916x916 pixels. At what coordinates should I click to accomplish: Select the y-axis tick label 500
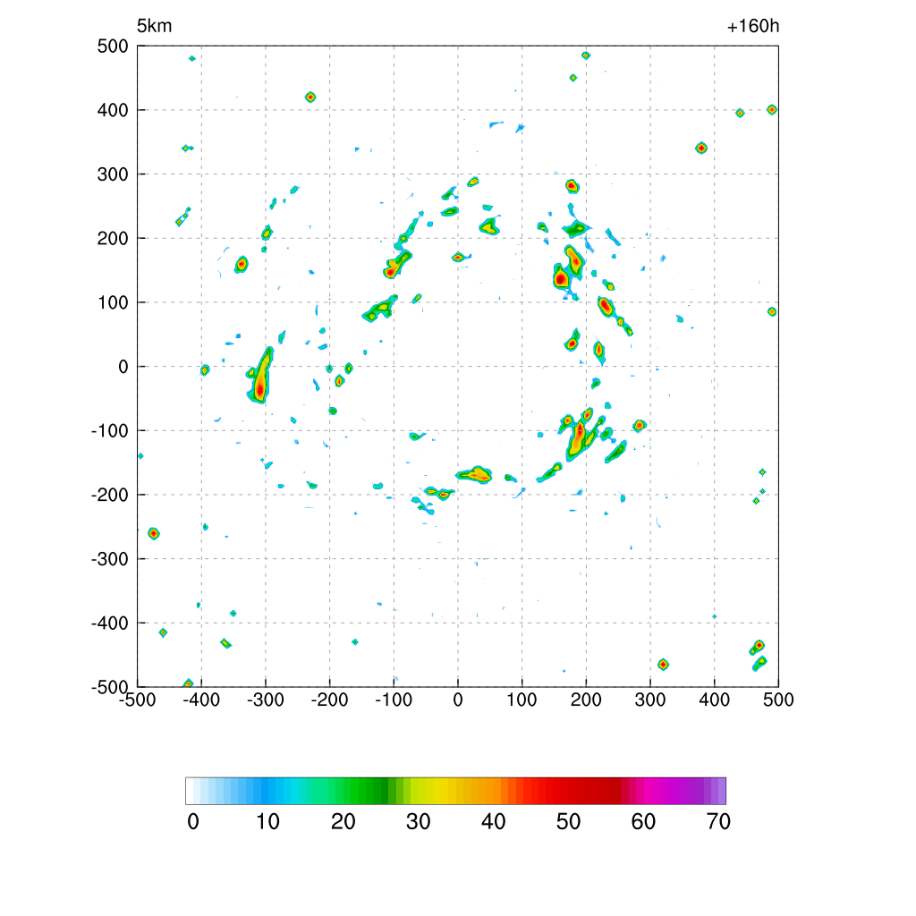click(x=113, y=47)
